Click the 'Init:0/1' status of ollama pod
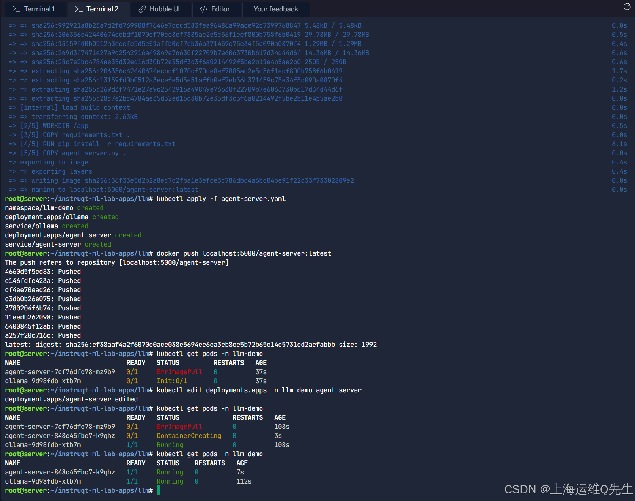The width and height of the screenshot is (635, 501). click(x=172, y=381)
